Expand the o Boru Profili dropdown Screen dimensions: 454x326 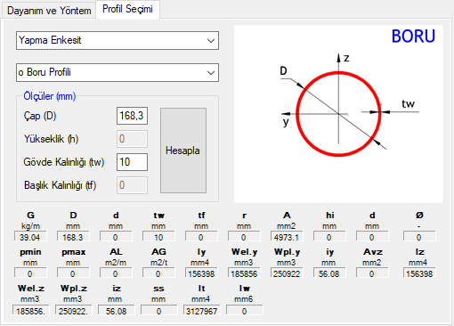tap(118, 72)
